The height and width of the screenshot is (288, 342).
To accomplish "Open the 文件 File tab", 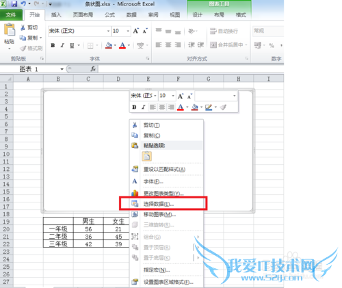I will [x=11, y=15].
